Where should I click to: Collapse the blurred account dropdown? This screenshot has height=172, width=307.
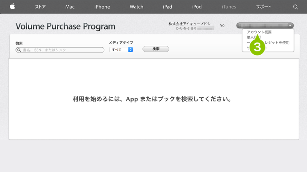click(265, 25)
